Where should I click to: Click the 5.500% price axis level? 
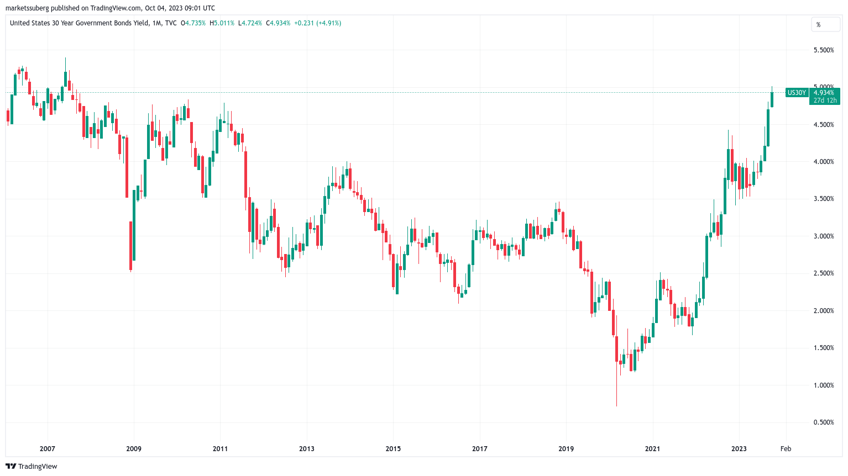[824, 50]
